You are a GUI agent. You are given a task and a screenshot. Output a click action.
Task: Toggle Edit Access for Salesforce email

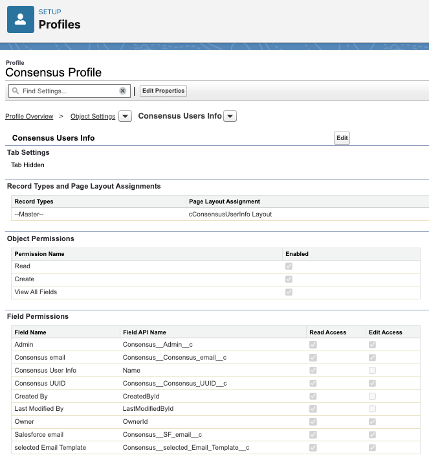point(372,435)
